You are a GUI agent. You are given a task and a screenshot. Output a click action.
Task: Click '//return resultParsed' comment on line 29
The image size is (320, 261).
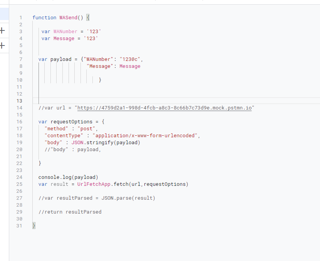click(x=70, y=212)
